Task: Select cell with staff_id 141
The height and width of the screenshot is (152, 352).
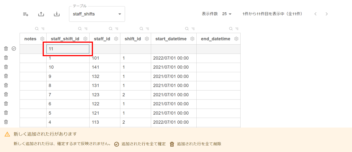Action: tap(105, 67)
